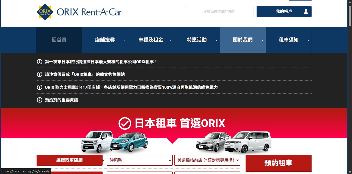Click the ORIX Rent-A-Car logo
The height and width of the screenshot is (174, 352).
[x=79, y=12]
